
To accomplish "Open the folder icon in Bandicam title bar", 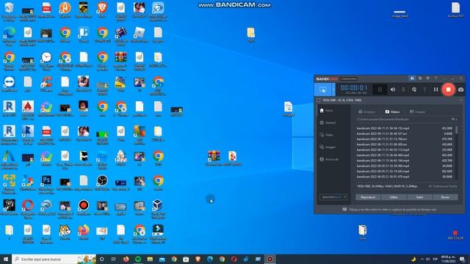I will coord(420,78).
